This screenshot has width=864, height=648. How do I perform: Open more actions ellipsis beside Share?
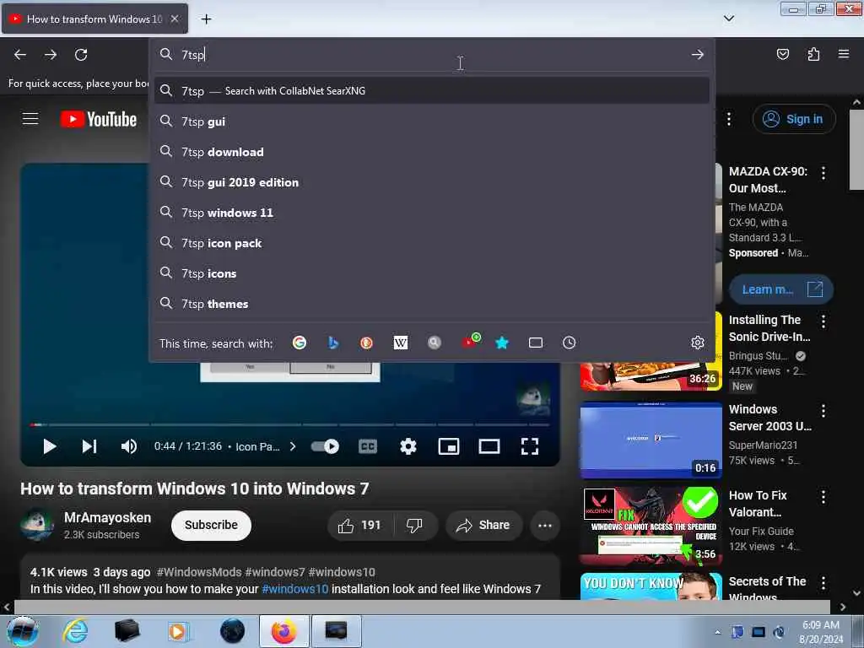(545, 525)
